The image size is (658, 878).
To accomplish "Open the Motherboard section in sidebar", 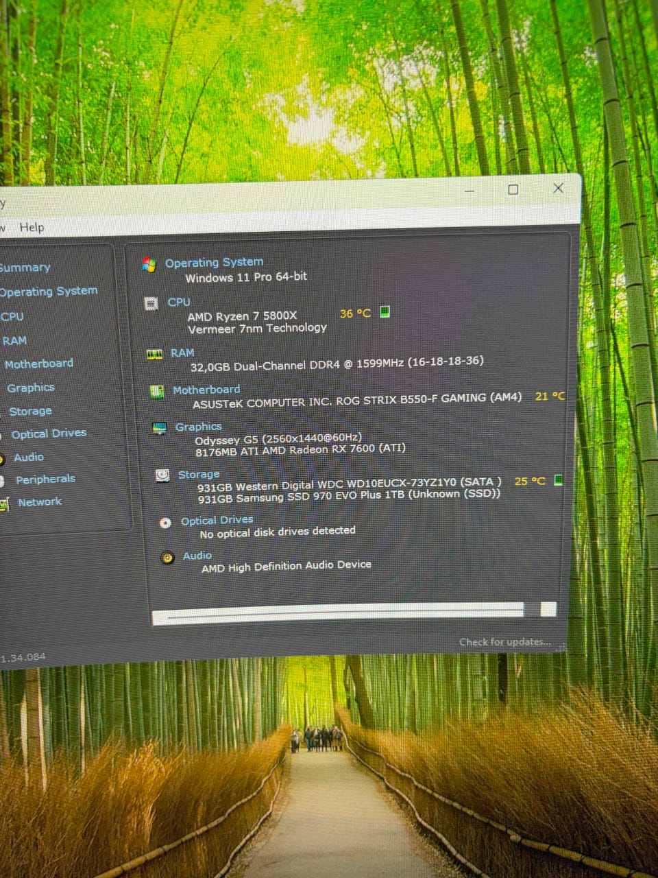I will (x=39, y=364).
